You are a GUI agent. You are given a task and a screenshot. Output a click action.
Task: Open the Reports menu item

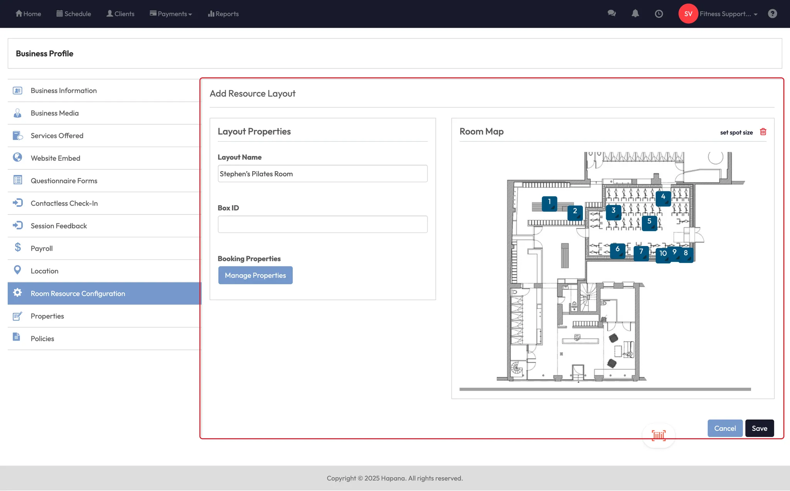point(223,14)
